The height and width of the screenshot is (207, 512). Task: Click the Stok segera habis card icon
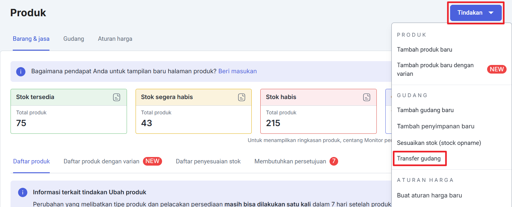pos(241,97)
